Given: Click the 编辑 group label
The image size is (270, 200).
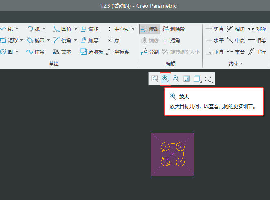Looking at the screenshot, I should (171, 64).
